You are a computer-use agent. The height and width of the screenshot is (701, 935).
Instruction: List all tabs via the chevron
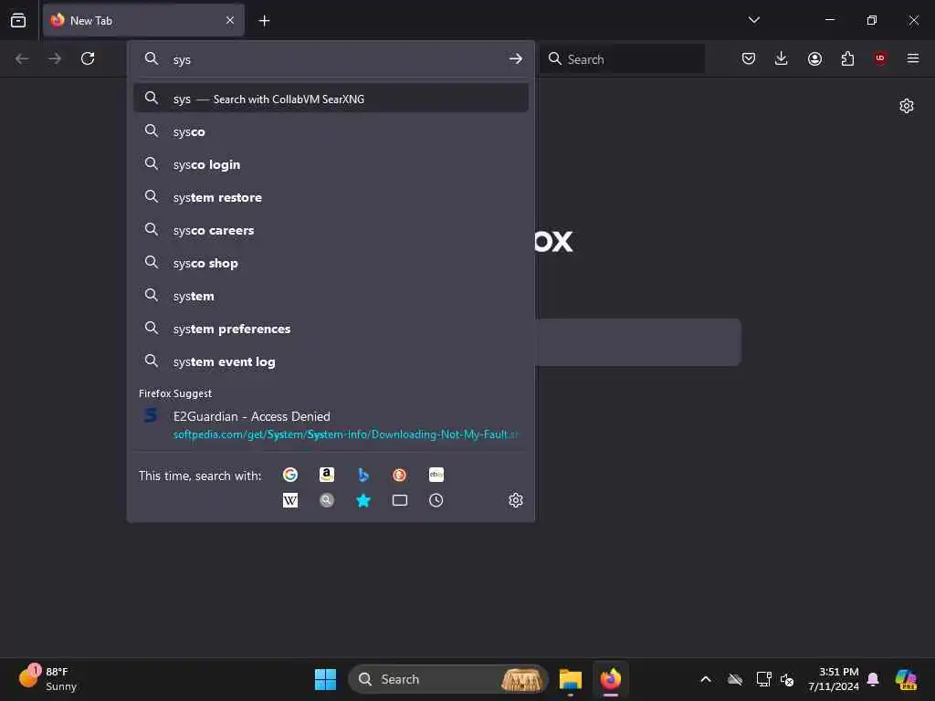tap(753, 20)
